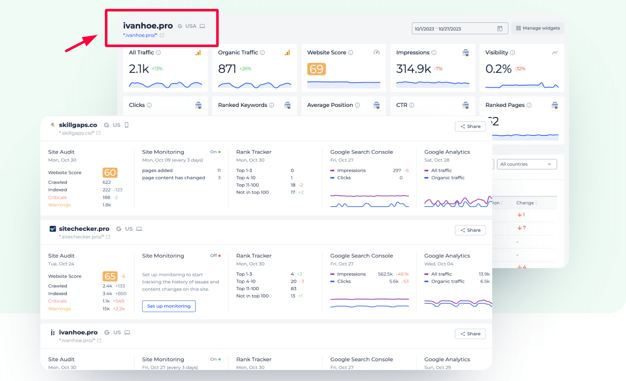Viewport: 626px width, 381px height.
Task: Click the All Traffic 2.1k value
Action: (139, 69)
